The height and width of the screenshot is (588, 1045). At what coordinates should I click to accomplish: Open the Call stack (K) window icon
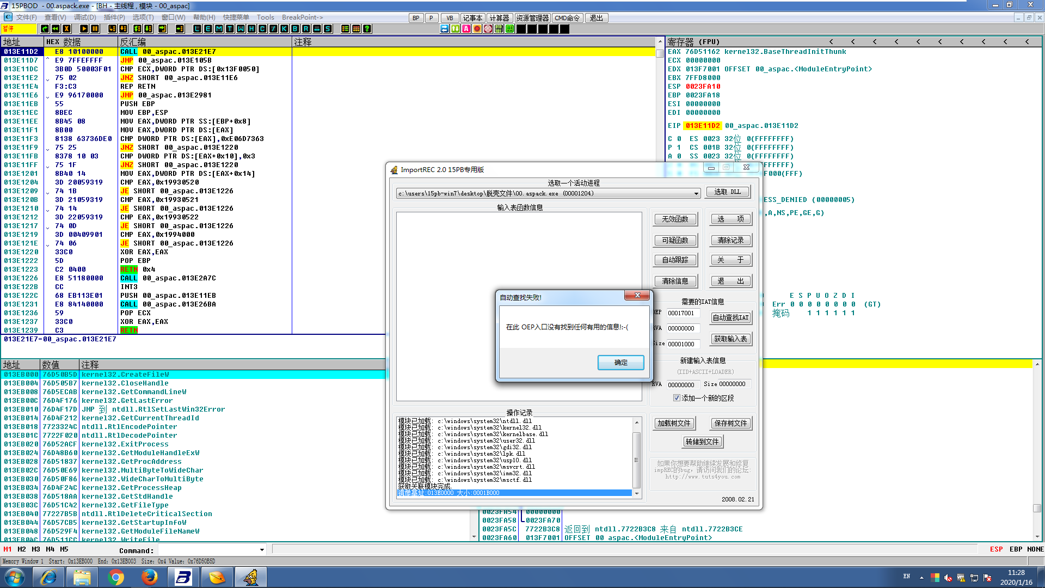point(284,29)
